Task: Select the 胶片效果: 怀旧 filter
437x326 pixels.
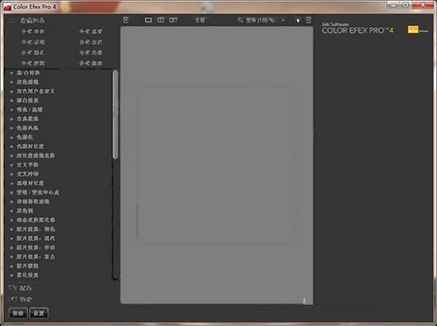Action: 36,248
